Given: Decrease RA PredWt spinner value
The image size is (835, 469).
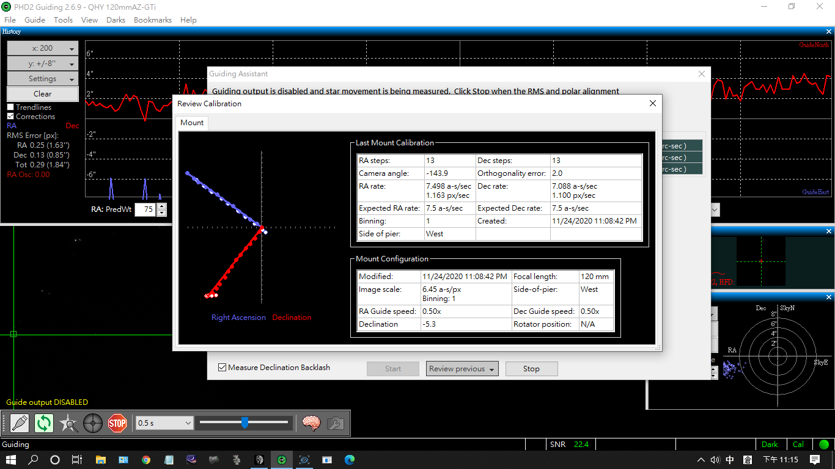Looking at the screenshot, I should click(161, 213).
